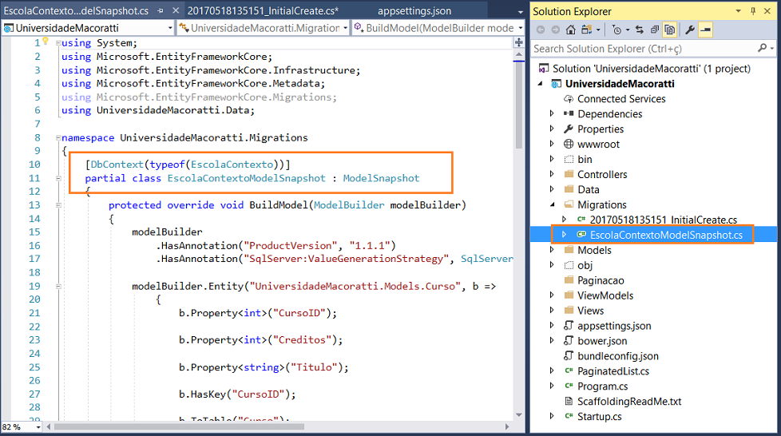Click the obj folder icon

[569, 266]
